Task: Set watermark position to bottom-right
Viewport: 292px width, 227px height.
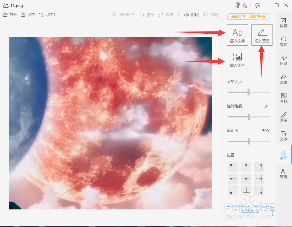Action: point(259,190)
